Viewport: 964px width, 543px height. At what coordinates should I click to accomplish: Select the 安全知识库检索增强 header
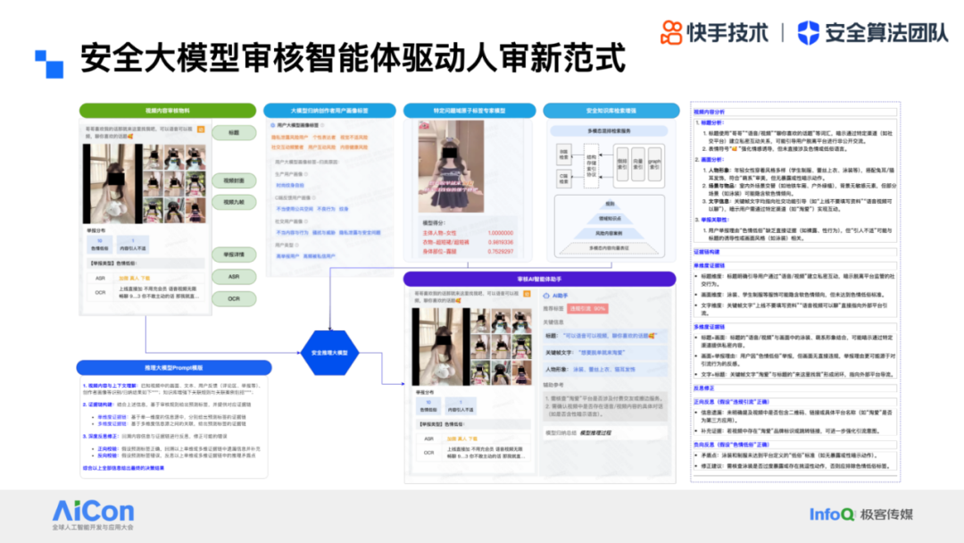point(613,110)
